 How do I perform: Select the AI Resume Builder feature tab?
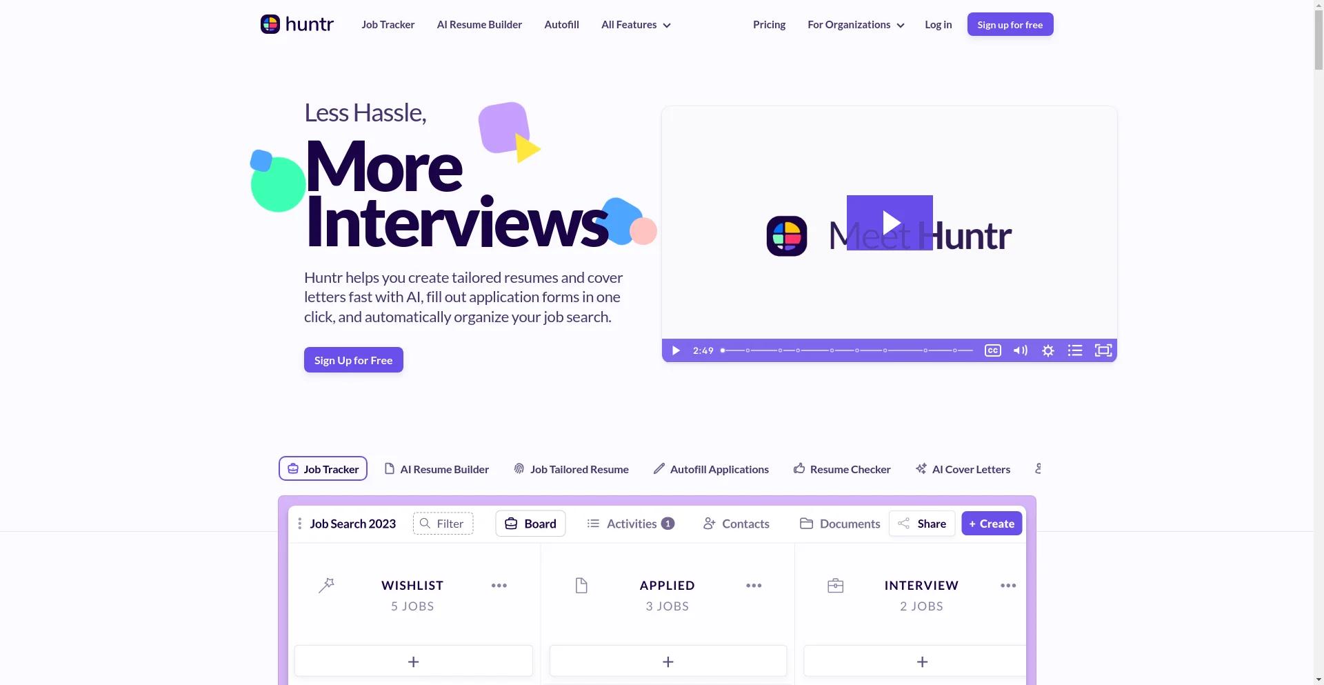pyautogui.click(x=437, y=469)
